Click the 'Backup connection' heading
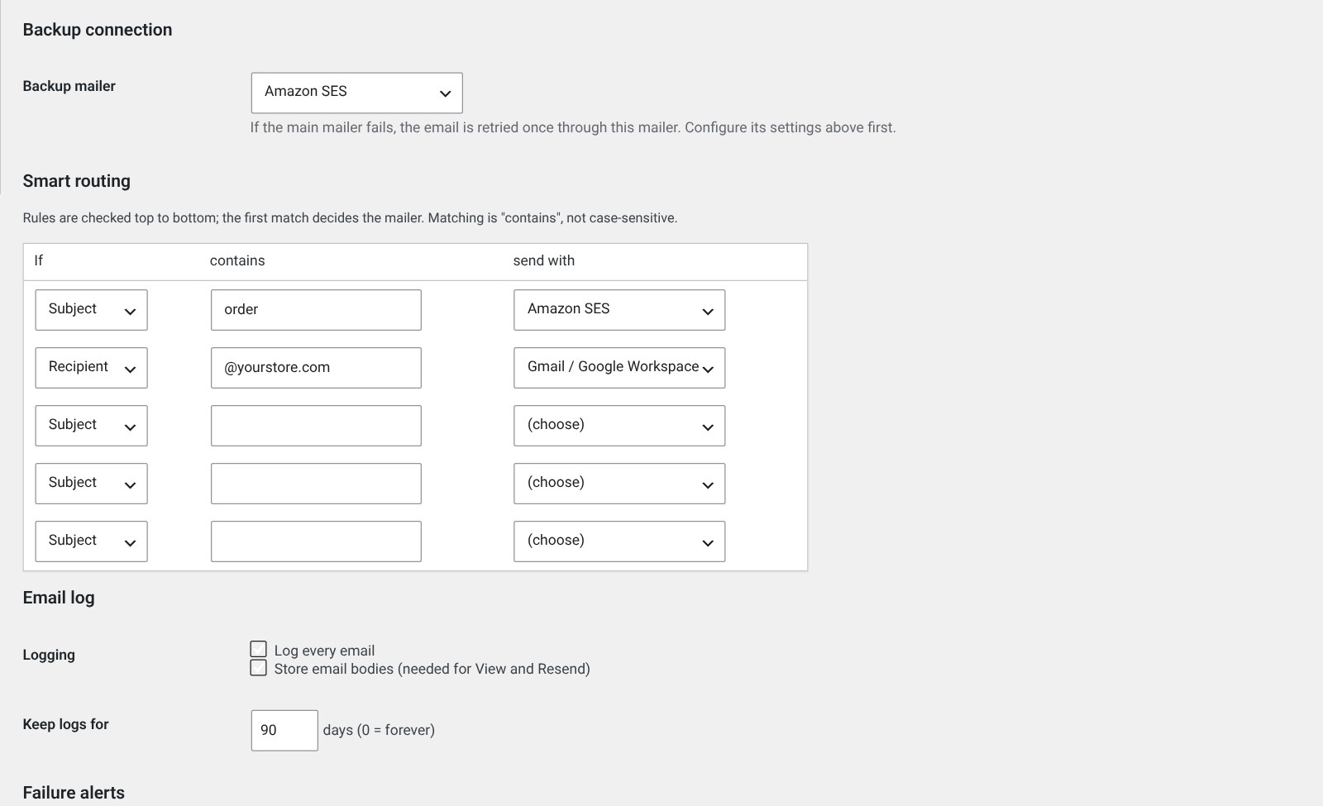Viewport: 1323px width, 806px height. coord(98,30)
